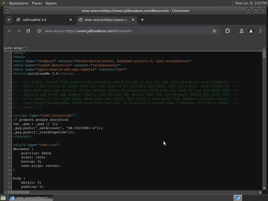Click the 'apple-mobile-web-app-capable' meta value
This screenshot has height=201, width=268.
pos(66,69)
